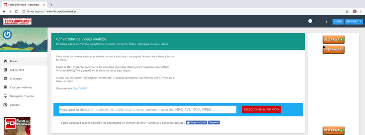Click the Chrome profile avatar icon
365x135 pixels.
354,11
